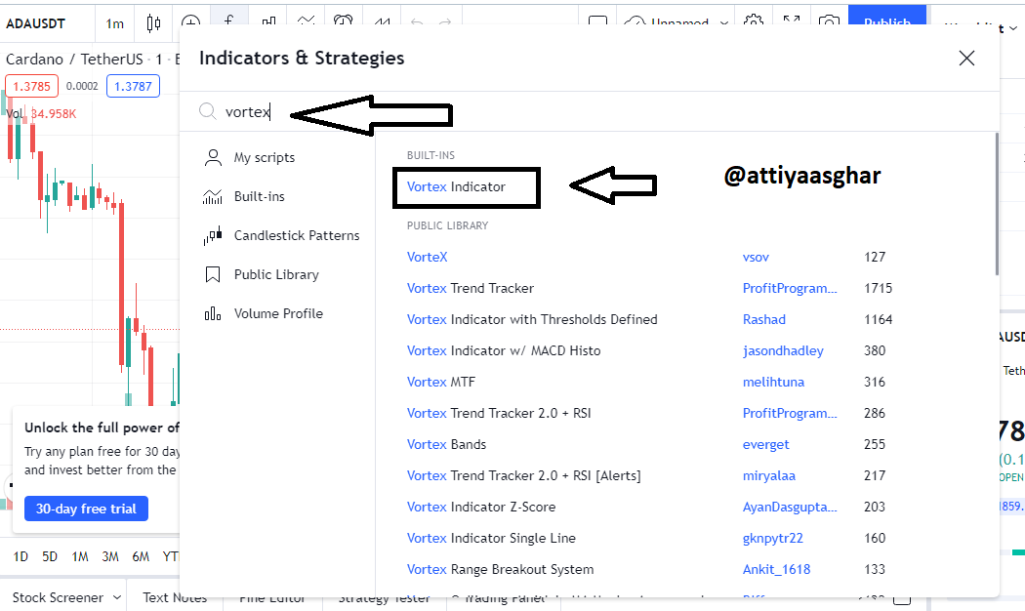The height and width of the screenshot is (611, 1025).
Task: Expand the Stock Screener dropdown
Action: pos(117,597)
